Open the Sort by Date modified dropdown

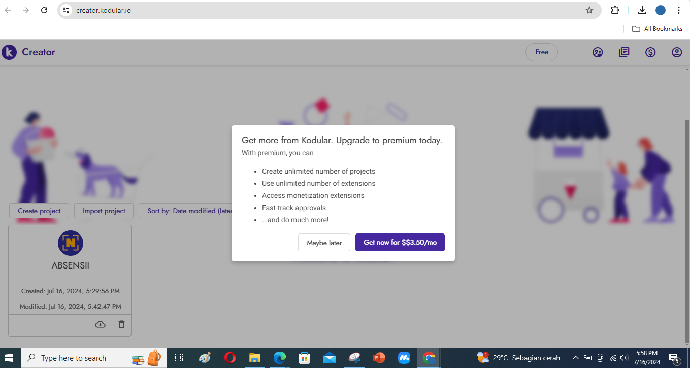(185, 211)
